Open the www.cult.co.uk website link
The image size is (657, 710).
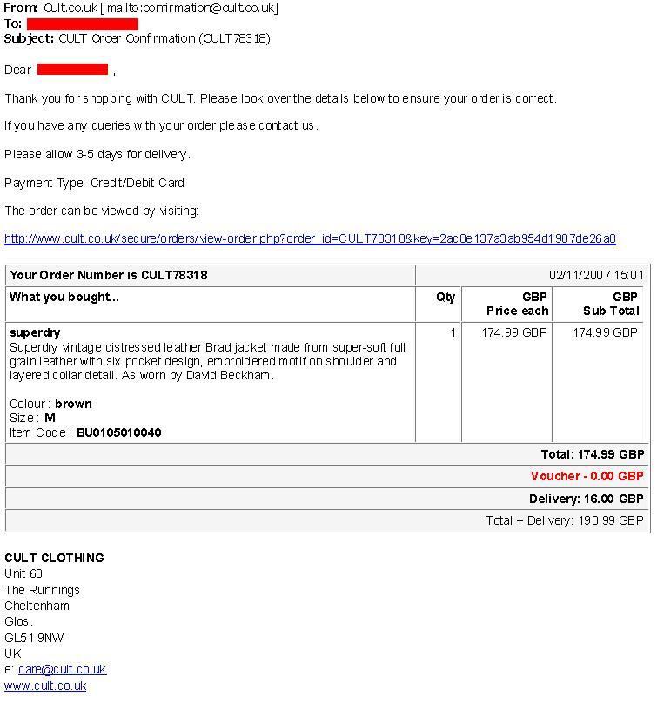[45, 686]
